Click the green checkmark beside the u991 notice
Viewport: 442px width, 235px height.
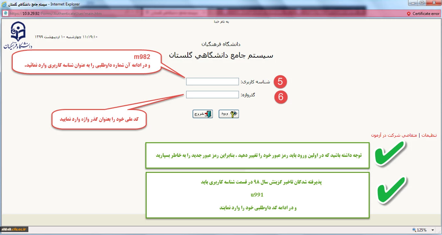point(391,190)
